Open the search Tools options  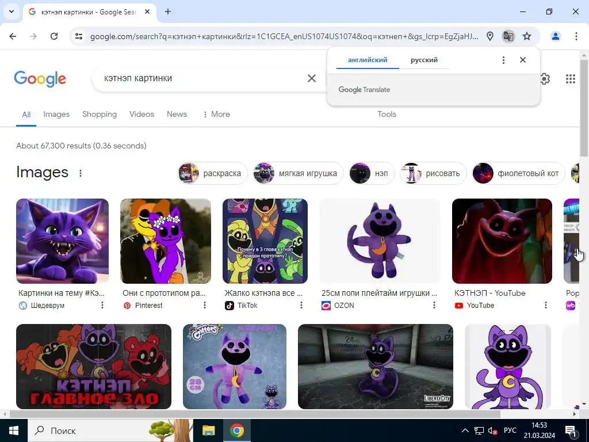click(x=387, y=114)
